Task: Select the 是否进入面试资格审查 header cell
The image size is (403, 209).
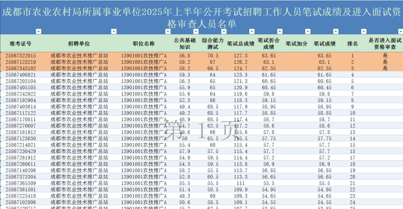Action: click(x=385, y=44)
